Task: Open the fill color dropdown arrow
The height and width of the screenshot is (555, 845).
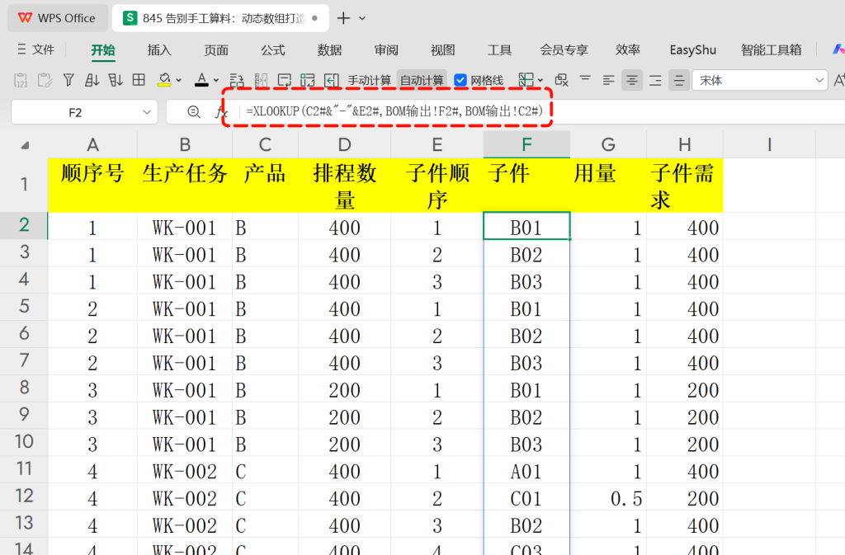Action: point(179,81)
